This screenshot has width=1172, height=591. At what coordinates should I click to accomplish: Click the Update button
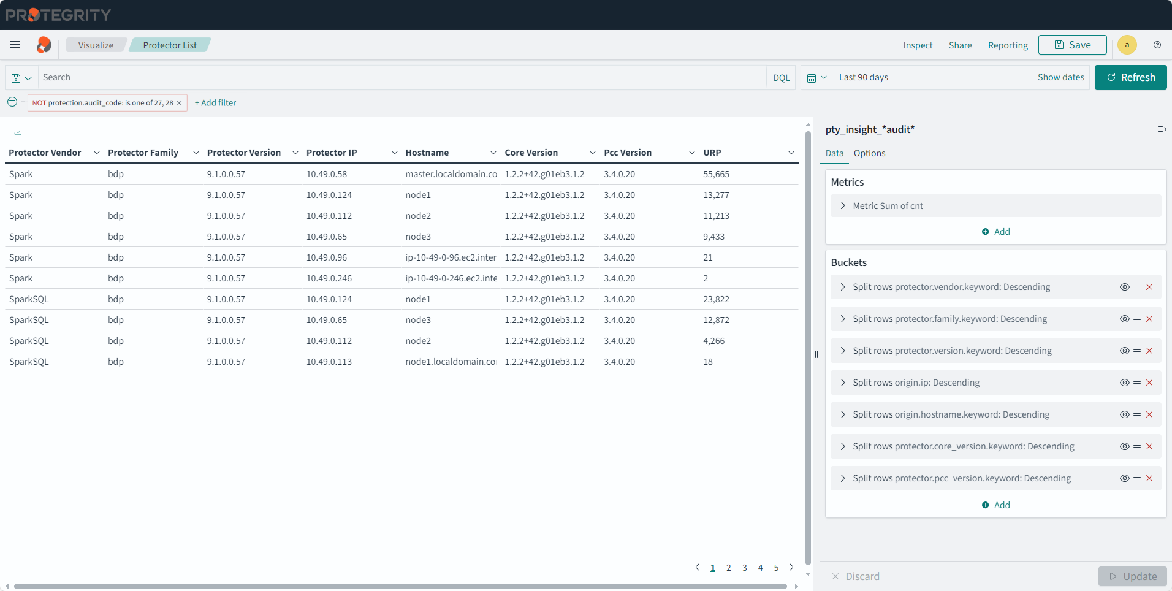pos(1132,576)
